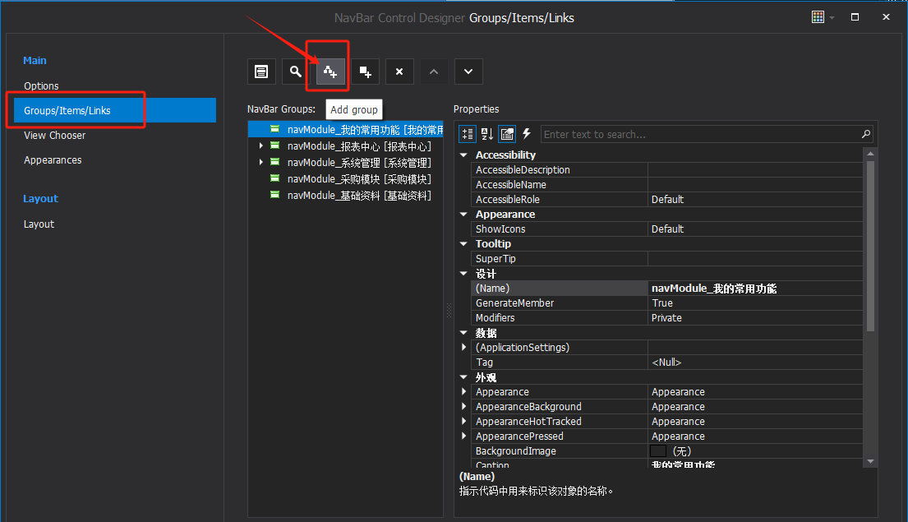Click the search magnifier toolbar icon
The width and height of the screenshot is (908, 522).
(x=295, y=72)
